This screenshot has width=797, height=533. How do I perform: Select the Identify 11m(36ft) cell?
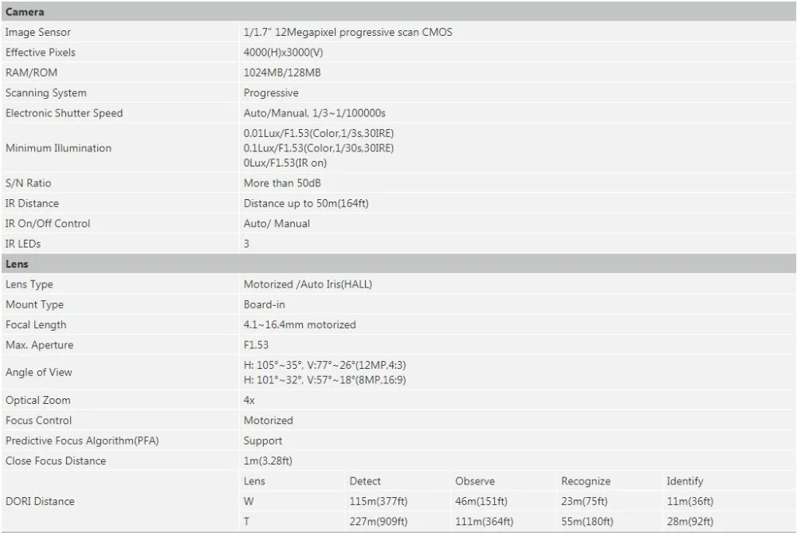(690, 501)
